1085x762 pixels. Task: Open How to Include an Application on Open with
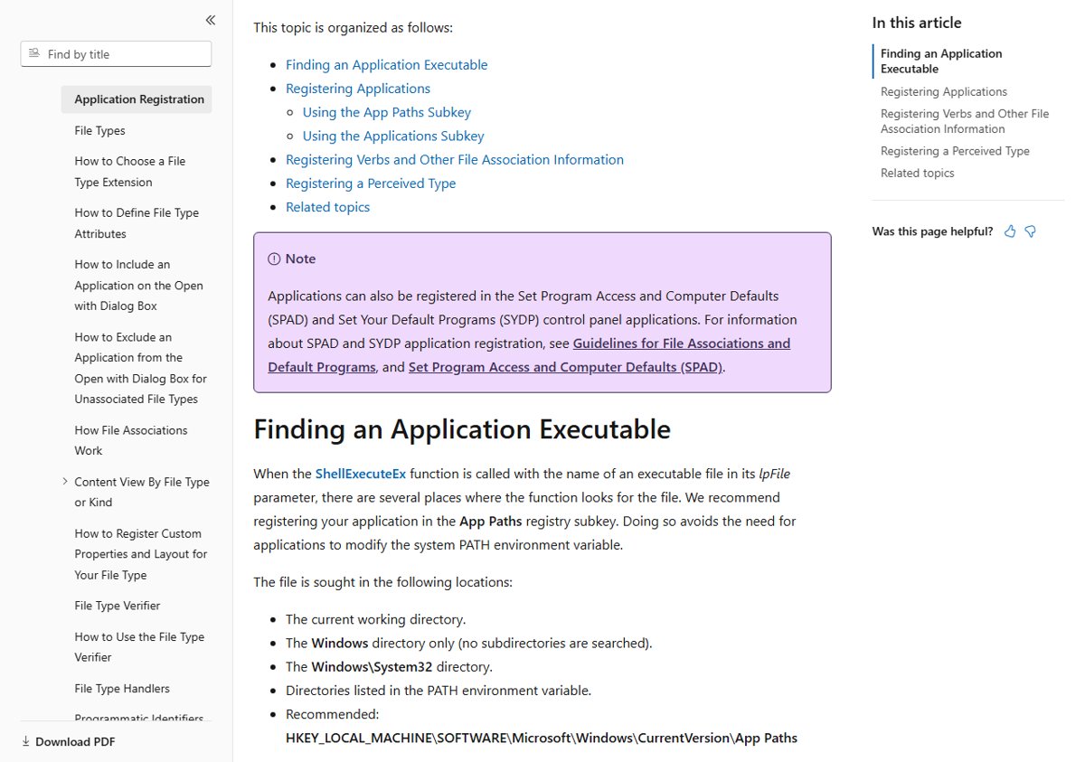(138, 286)
